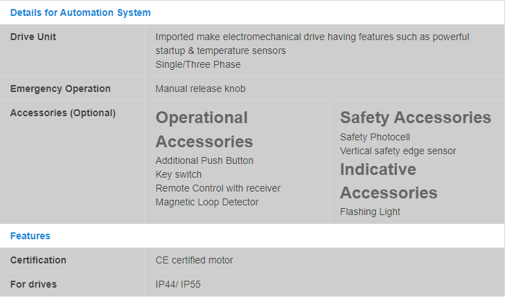Image resolution: width=507 pixels, height=298 pixels.
Task: Click the Operational Accessories heading
Action: 204,129
